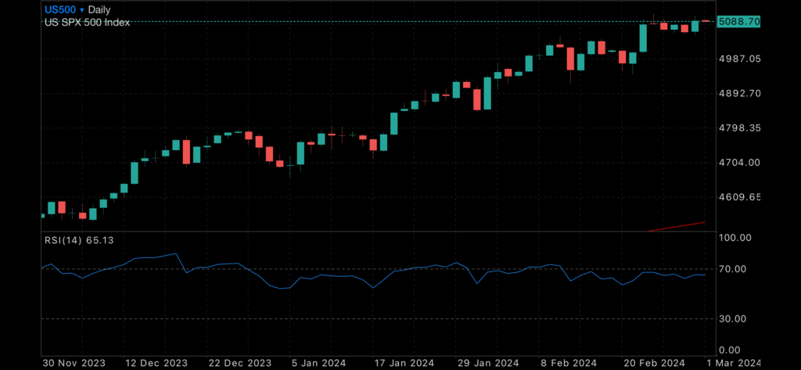Click the RSI 100.00 axis label
The image size is (801, 370).
735,238
